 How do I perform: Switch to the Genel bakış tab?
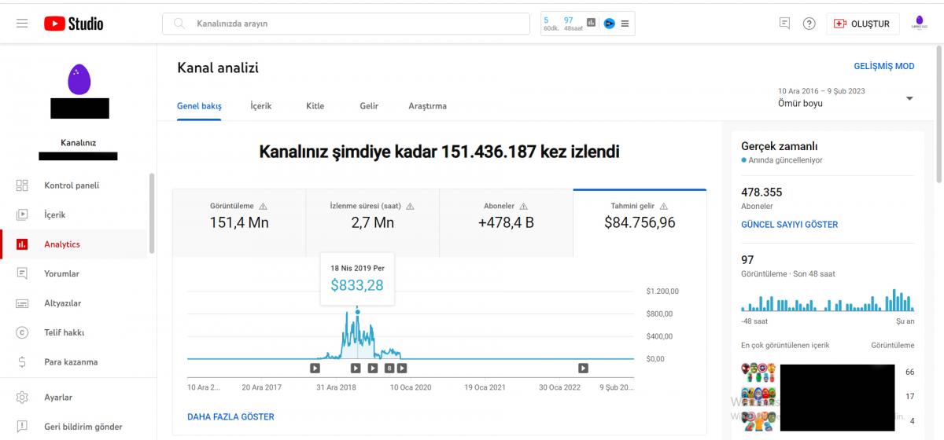pyautogui.click(x=199, y=106)
